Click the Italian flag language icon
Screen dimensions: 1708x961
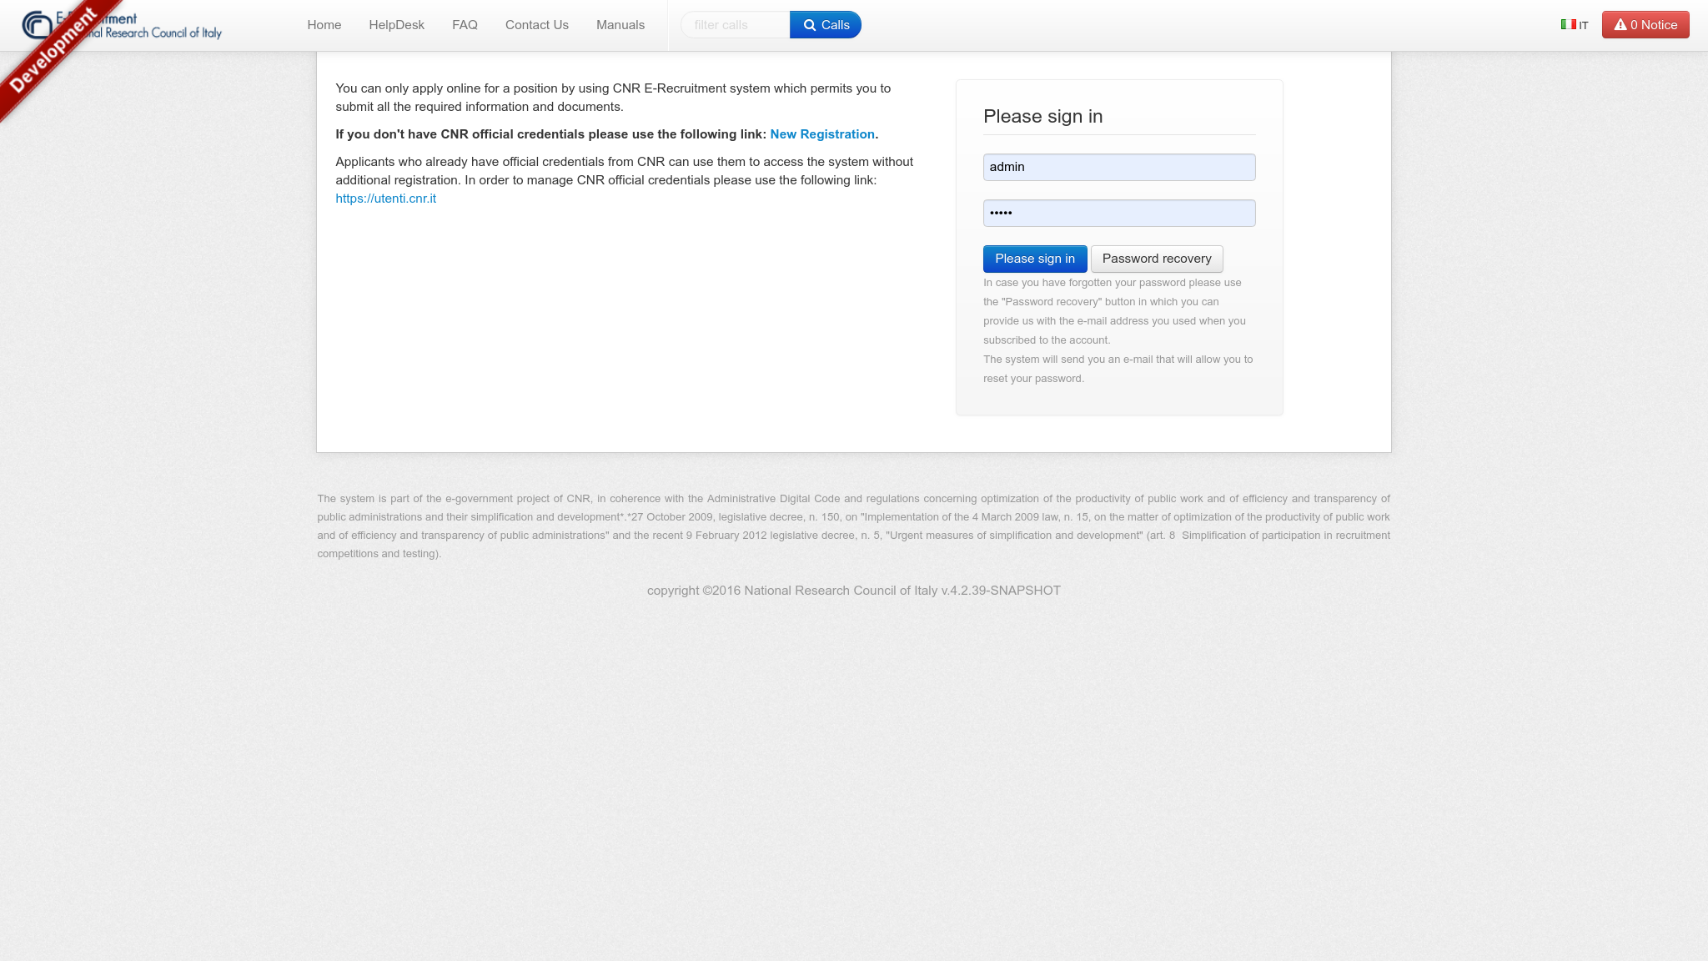[1568, 24]
